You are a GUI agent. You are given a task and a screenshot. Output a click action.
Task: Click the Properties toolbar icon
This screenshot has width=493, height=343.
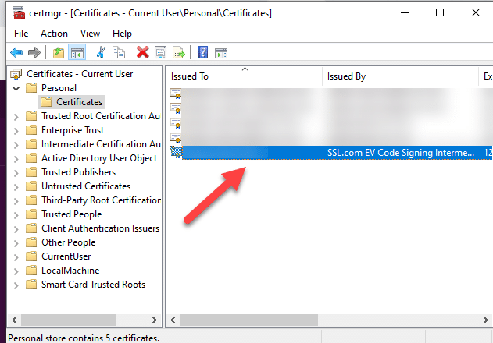160,53
